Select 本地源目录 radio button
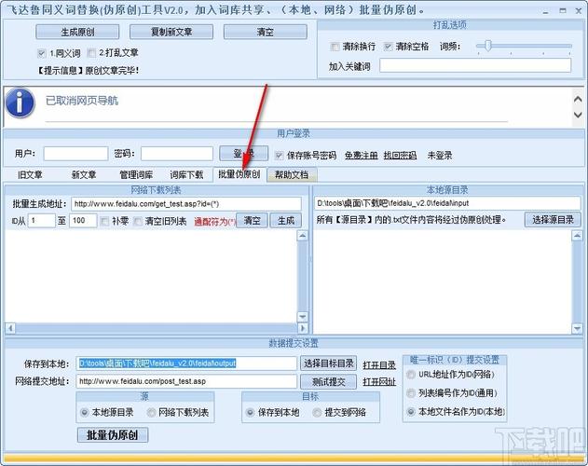 point(85,412)
